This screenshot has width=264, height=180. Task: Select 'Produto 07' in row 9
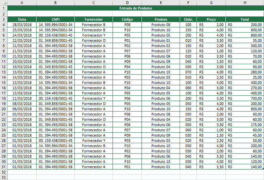tap(161, 51)
